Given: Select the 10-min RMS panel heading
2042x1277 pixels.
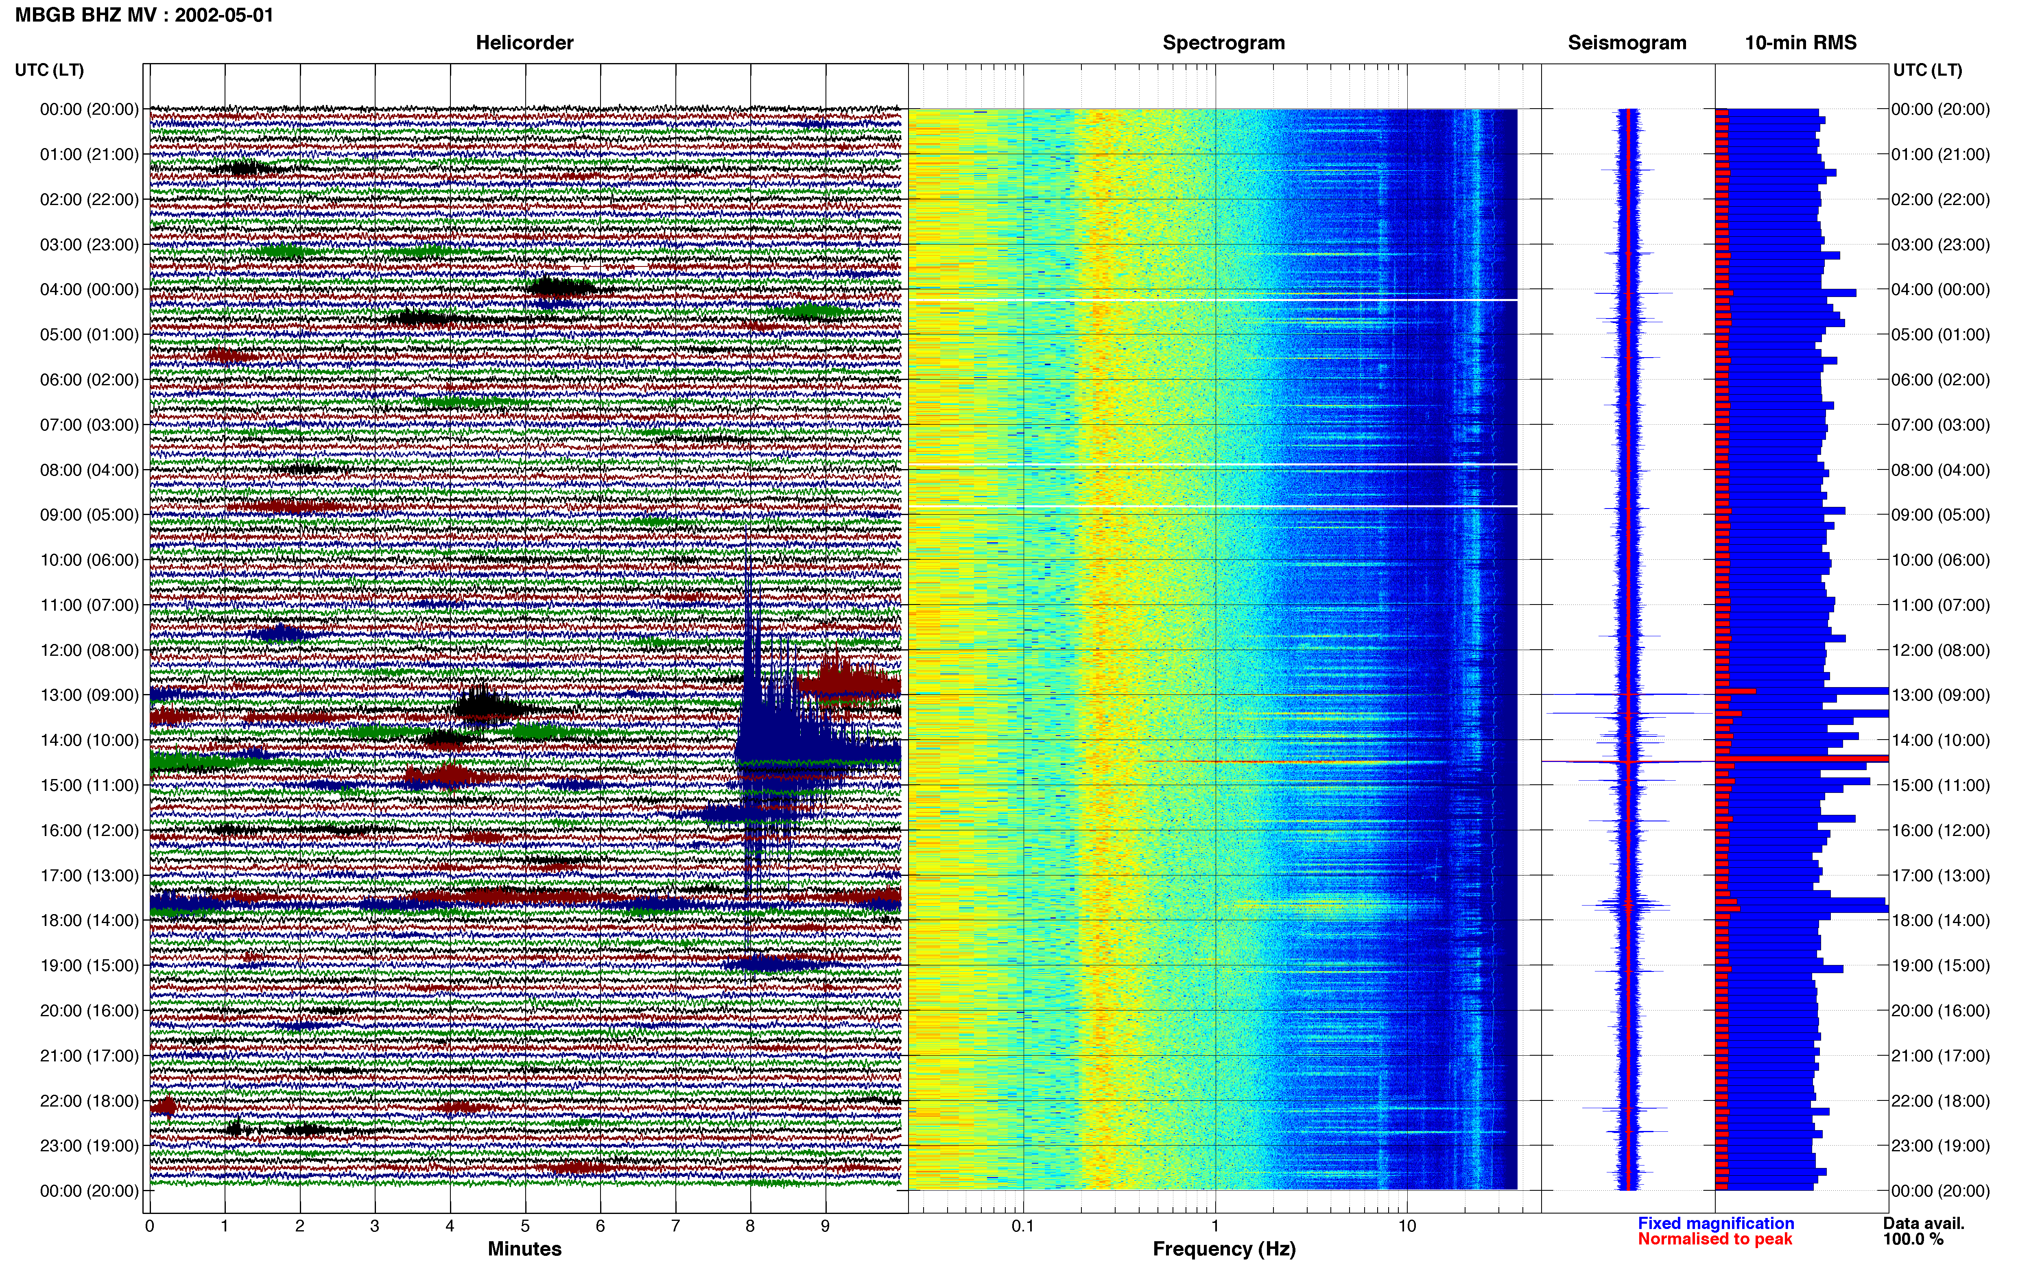Looking at the screenshot, I should click(1800, 43).
